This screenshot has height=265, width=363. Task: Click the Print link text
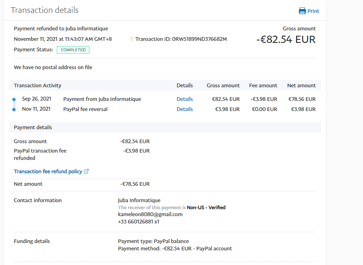click(x=313, y=11)
